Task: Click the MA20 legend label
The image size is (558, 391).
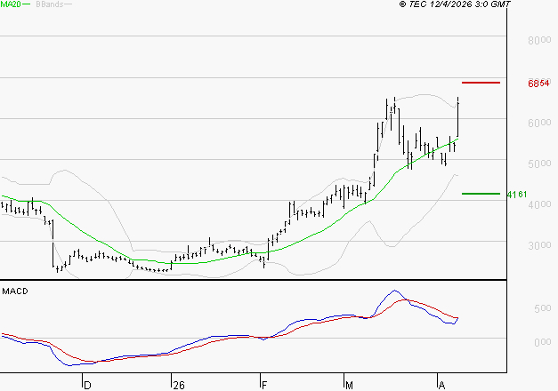Action: coord(11,4)
